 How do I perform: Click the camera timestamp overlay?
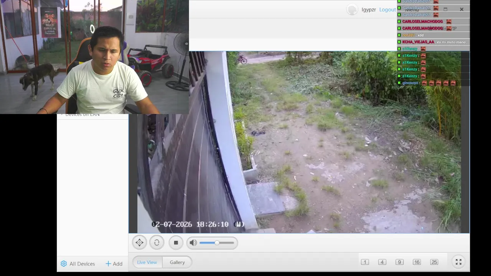pos(198,224)
